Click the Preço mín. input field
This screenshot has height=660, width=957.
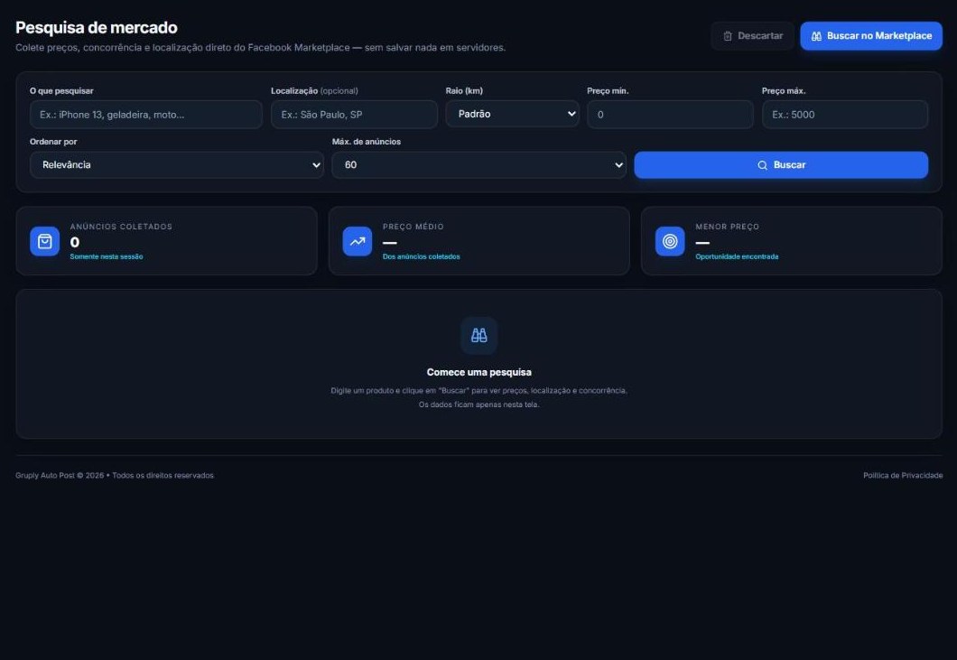coord(670,114)
